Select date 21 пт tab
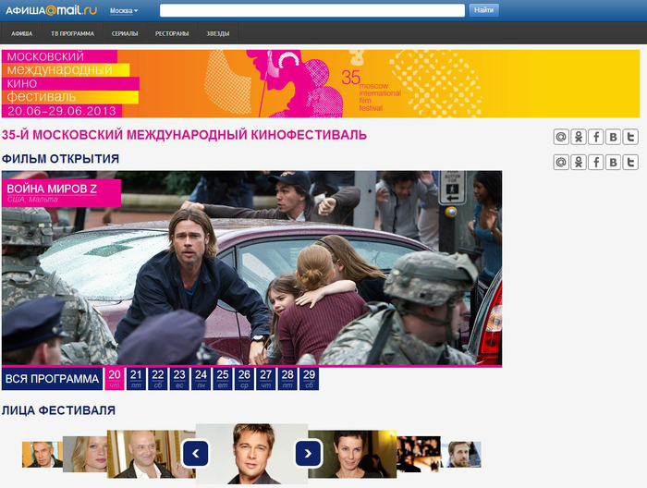This screenshot has height=488, width=647. 136,379
